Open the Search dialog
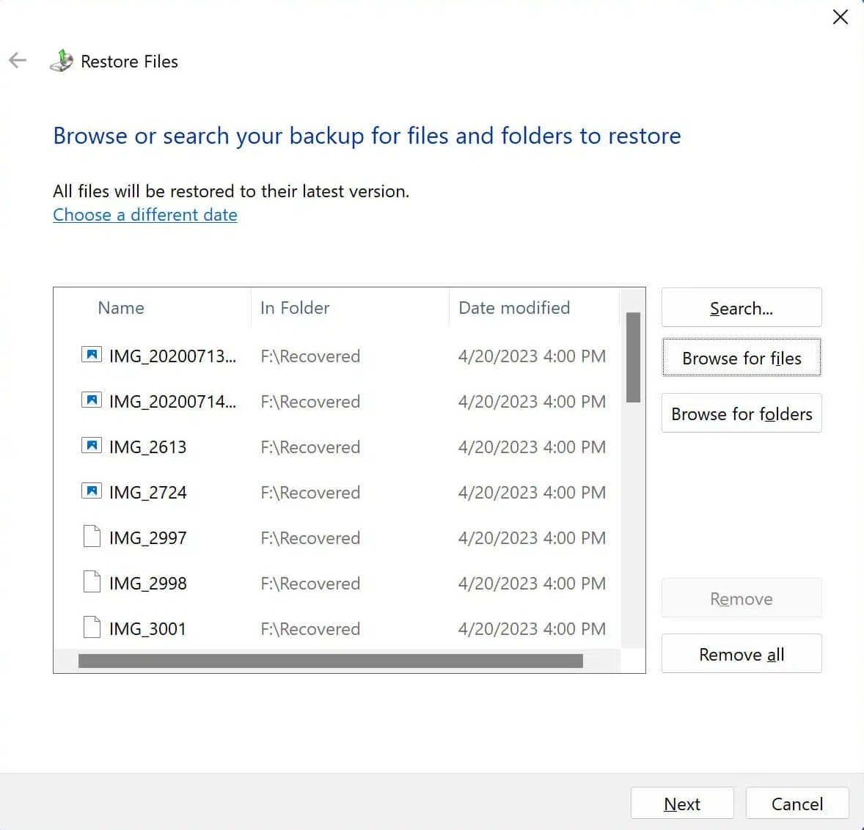Image resolution: width=864 pixels, height=830 pixels. point(741,307)
